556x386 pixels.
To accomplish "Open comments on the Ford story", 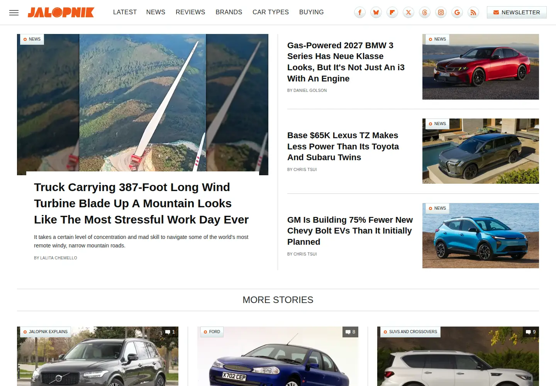I will 350,332.
